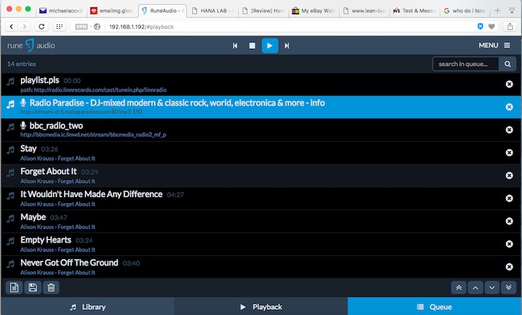Jump to top with double up chevron
The width and height of the screenshot is (522, 315).
tap(459, 288)
